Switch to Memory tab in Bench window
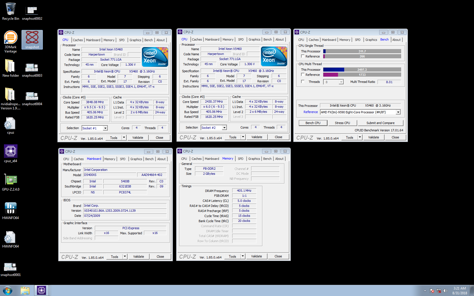 pyautogui.click(x=345, y=40)
